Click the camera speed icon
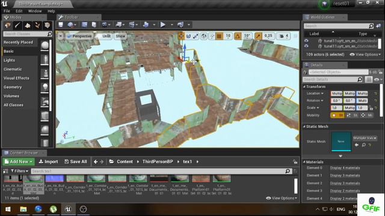The width and height of the screenshot is (385, 216). [281, 36]
